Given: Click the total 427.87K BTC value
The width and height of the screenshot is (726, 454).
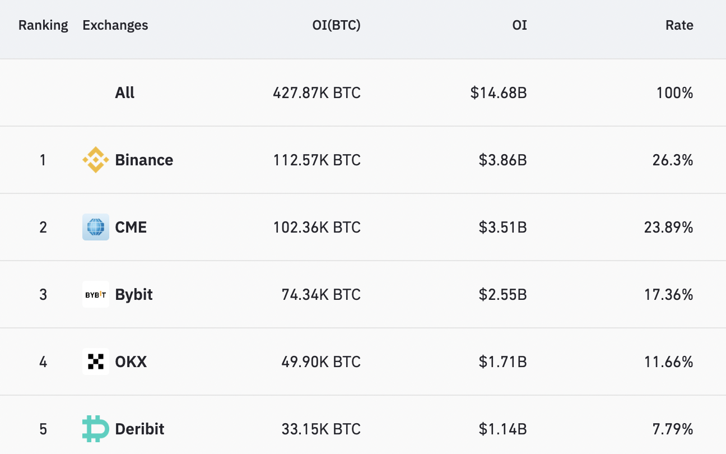Looking at the screenshot, I should click(x=317, y=92).
